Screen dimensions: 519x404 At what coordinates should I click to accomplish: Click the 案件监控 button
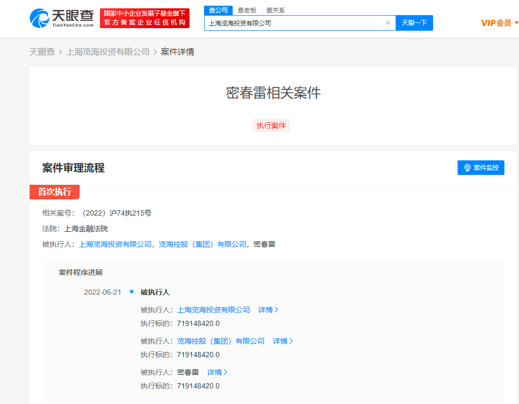click(481, 168)
